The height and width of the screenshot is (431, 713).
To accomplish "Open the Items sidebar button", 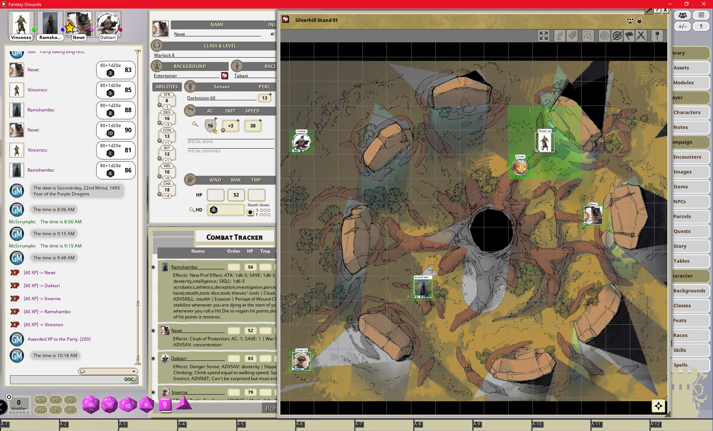I will click(x=690, y=187).
